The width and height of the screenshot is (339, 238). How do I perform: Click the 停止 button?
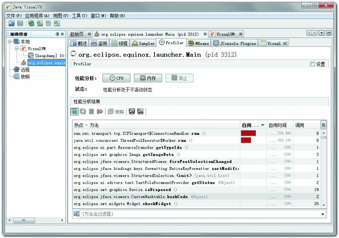pyautogui.click(x=179, y=78)
